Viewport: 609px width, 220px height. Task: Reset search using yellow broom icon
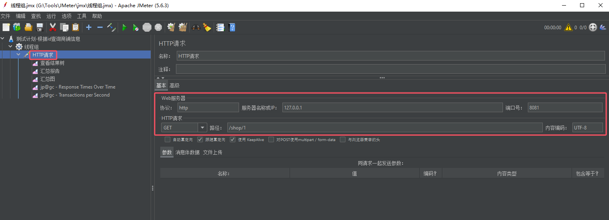pyautogui.click(x=207, y=27)
